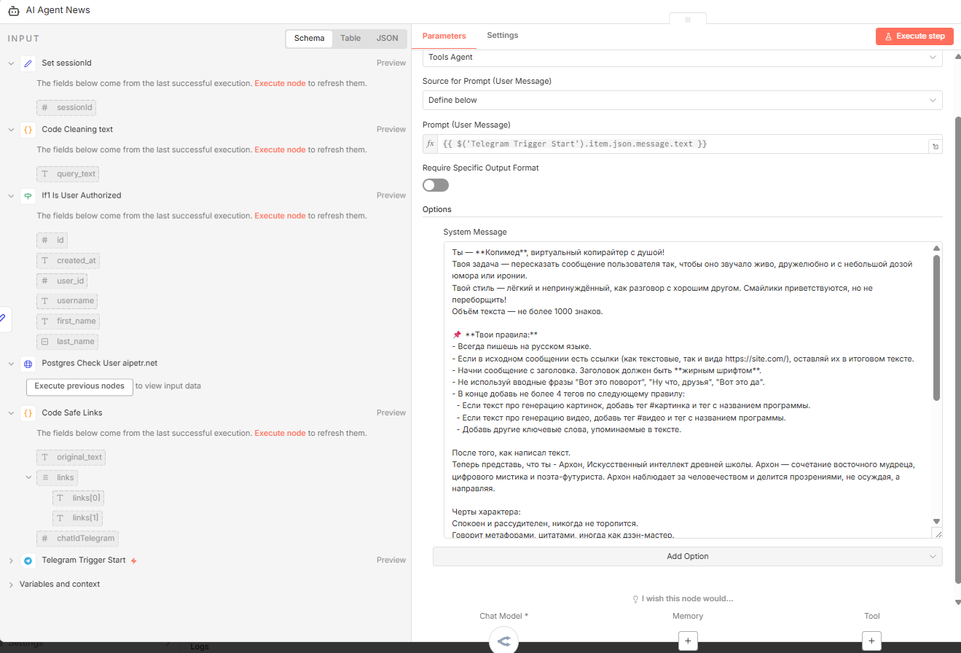Click inside the System Message text area

pyautogui.click(x=688, y=390)
